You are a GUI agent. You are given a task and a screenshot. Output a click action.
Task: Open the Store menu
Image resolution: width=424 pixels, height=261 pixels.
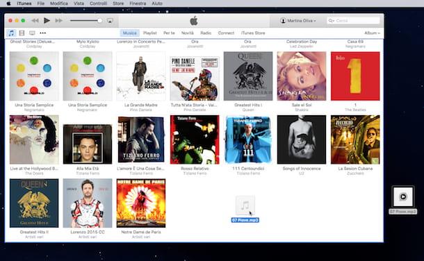click(118, 3)
